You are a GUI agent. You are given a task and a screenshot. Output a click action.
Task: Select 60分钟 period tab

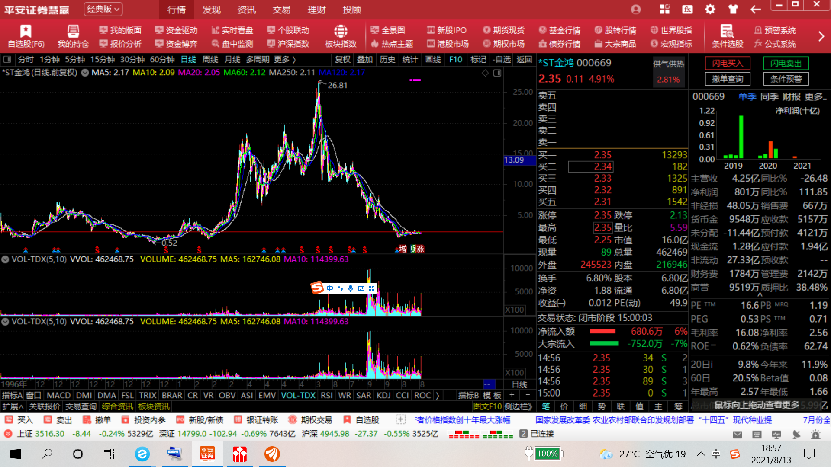tap(162, 59)
